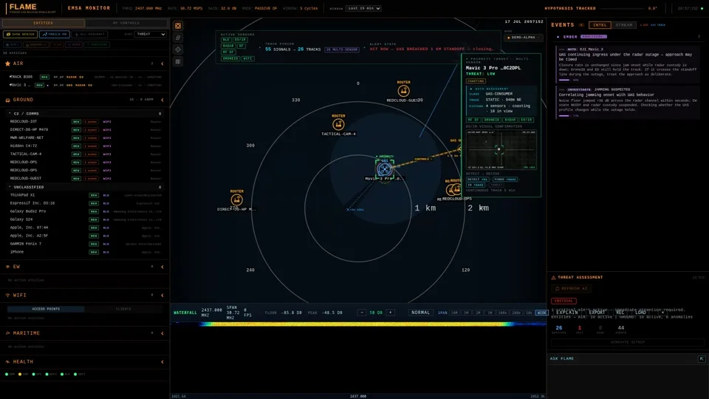Viewport: 709px width, 399px height.
Task: Select the ThinkPad X1 entity row
Action: point(84,195)
